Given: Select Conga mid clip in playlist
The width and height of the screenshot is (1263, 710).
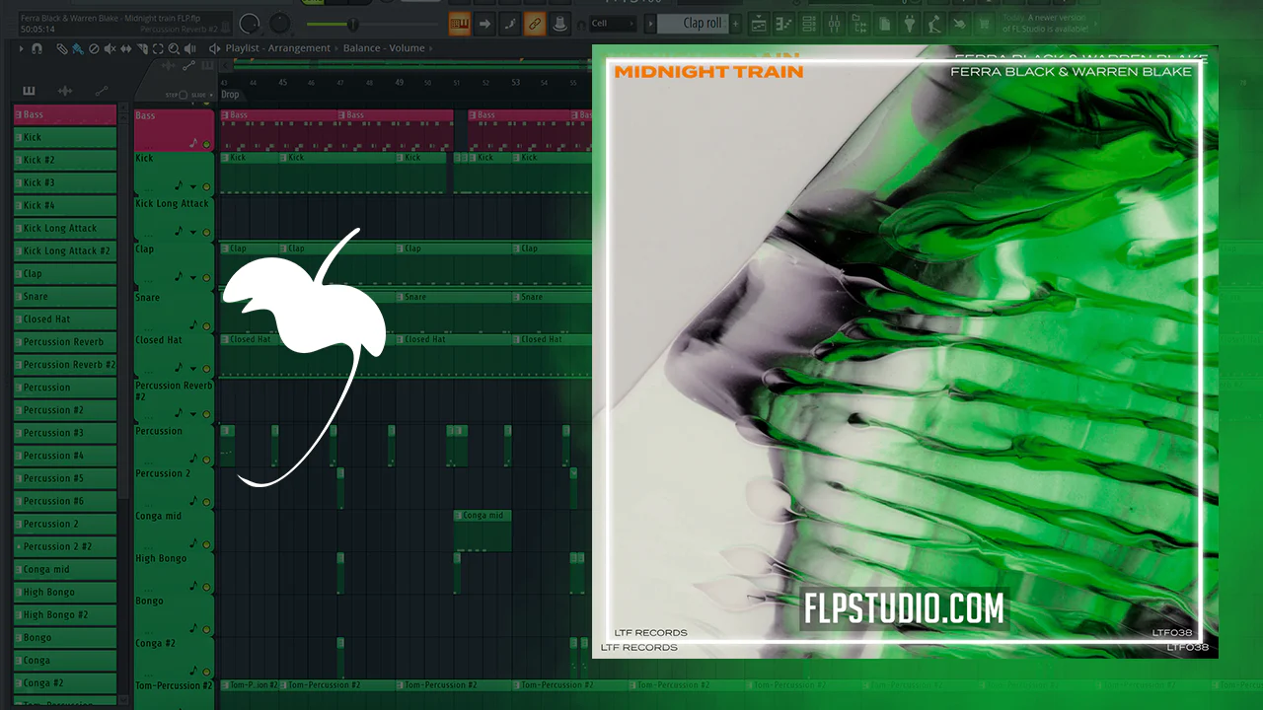Looking at the screenshot, I should tap(483, 531).
